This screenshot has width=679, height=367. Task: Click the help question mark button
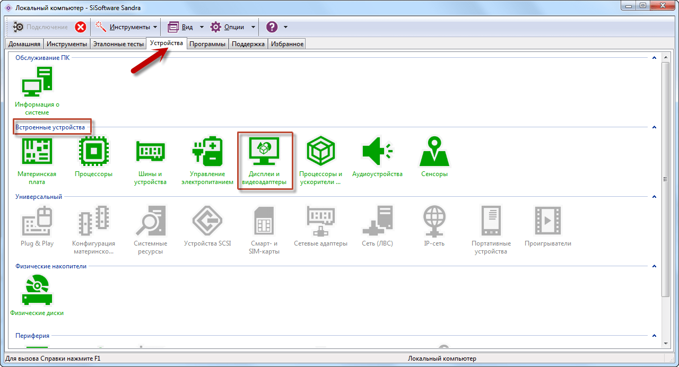[x=272, y=27]
